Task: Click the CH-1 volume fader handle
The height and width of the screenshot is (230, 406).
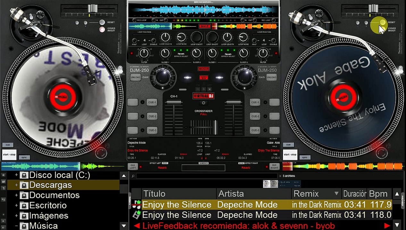Action: coord(174,102)
